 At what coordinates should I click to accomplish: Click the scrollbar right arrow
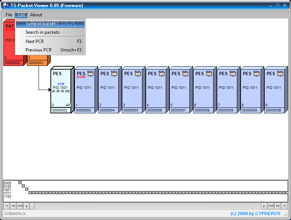[x=264, y=206]
